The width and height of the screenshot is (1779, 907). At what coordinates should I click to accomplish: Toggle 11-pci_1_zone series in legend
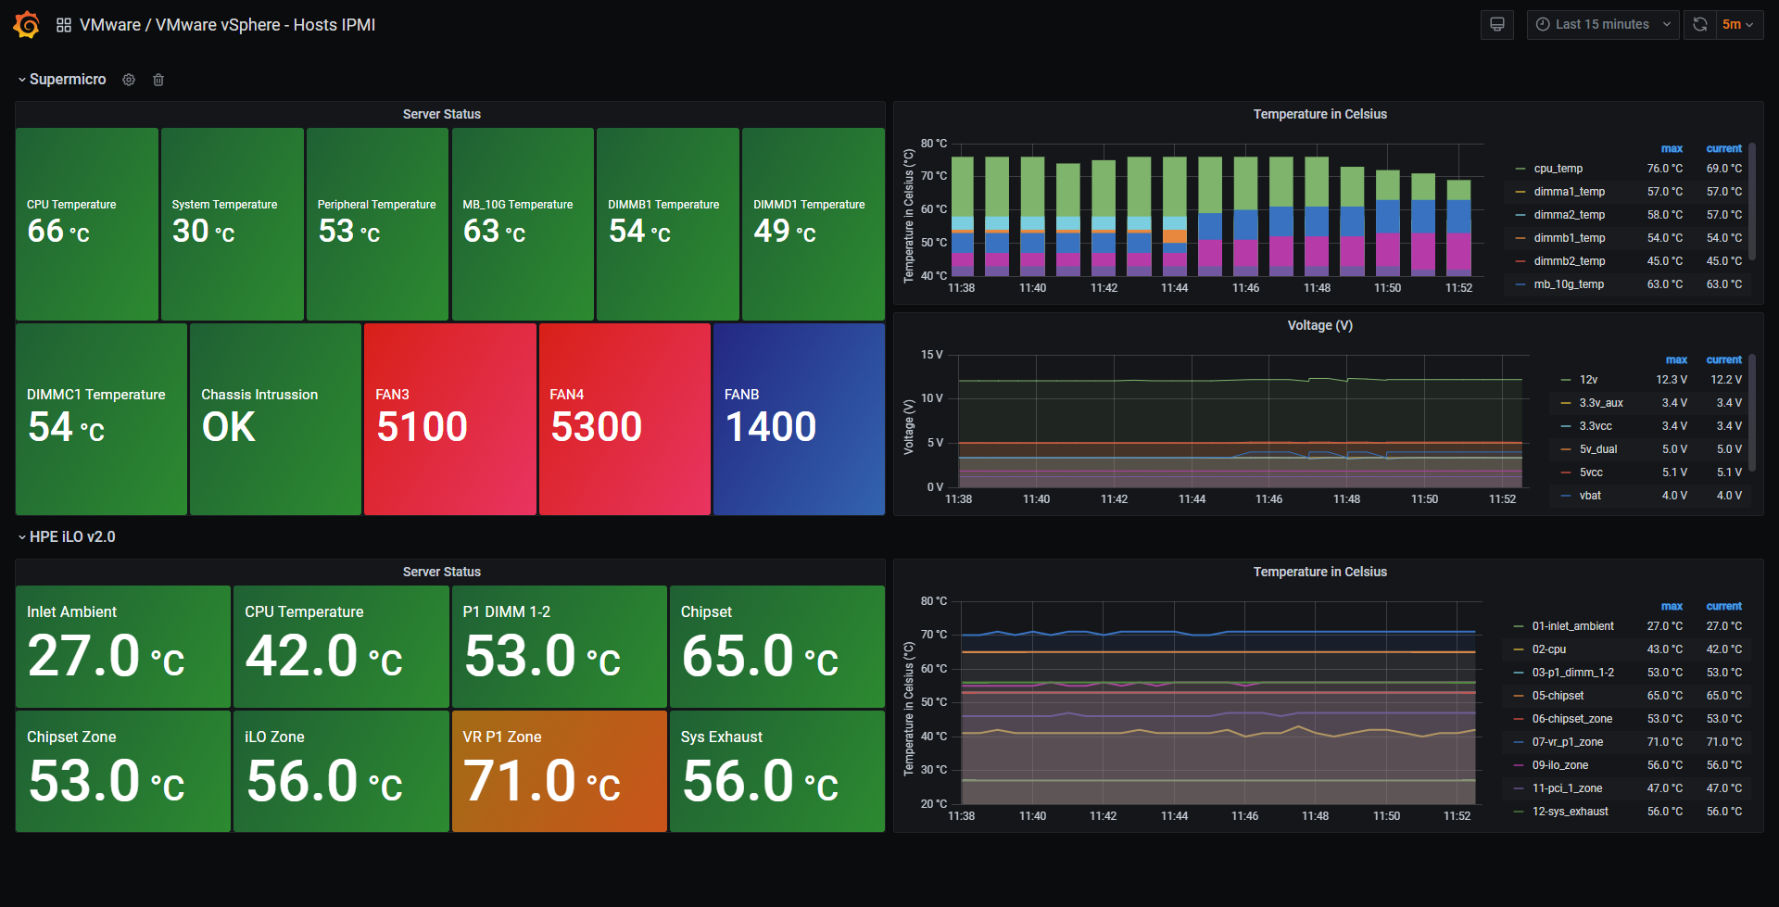(x=1567, y=788)
